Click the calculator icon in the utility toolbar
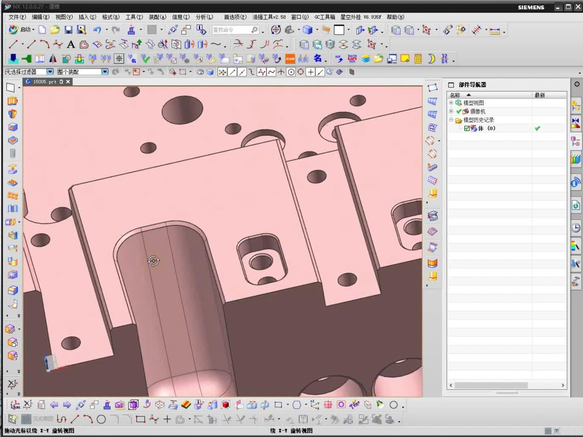 click(417, 59)
